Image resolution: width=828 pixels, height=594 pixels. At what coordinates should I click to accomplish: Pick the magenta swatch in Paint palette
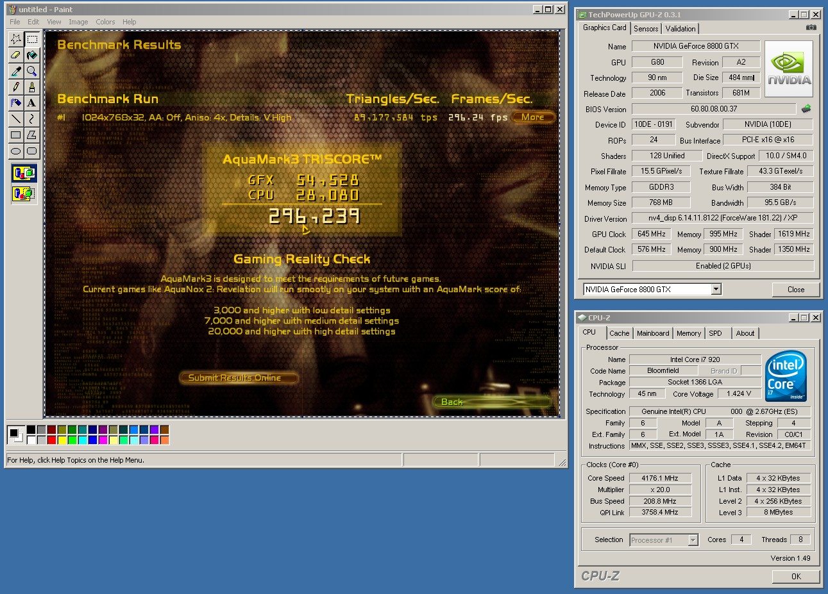point(103,440)
